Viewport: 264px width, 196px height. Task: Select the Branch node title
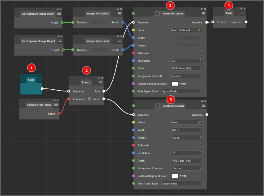(86, 82)
